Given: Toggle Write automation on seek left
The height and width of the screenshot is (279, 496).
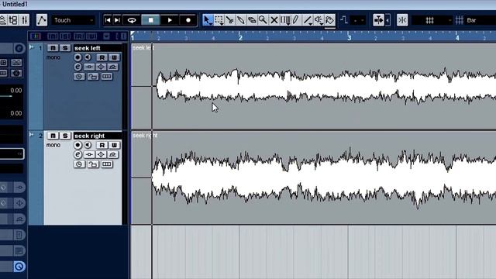Looking at the screenshot, I should click(x=114, y=57).
